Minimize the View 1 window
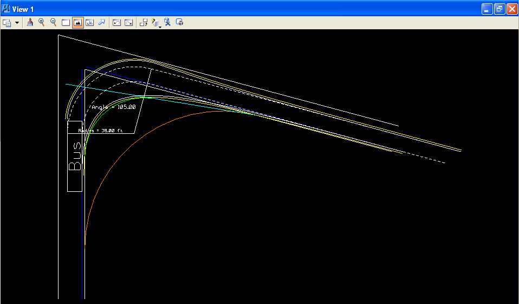Screen dimensions: 519x304 tap(488, 9)
